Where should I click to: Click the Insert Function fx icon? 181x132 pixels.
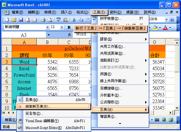pyautogui.click(x=69, y=35)
